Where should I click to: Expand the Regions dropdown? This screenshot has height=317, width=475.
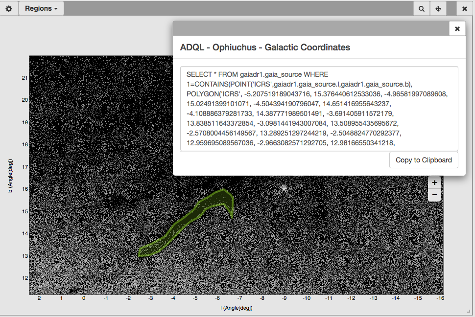(x=41, y=8)
